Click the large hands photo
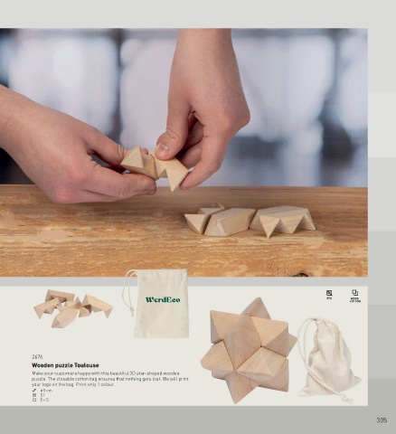Viewport: 396px width, 434px height. click(184, 153)
